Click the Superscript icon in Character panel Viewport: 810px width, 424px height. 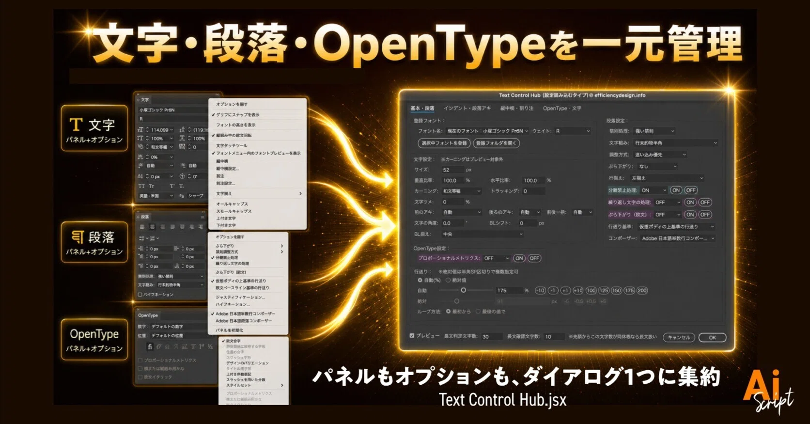click(x=172, y=186)
